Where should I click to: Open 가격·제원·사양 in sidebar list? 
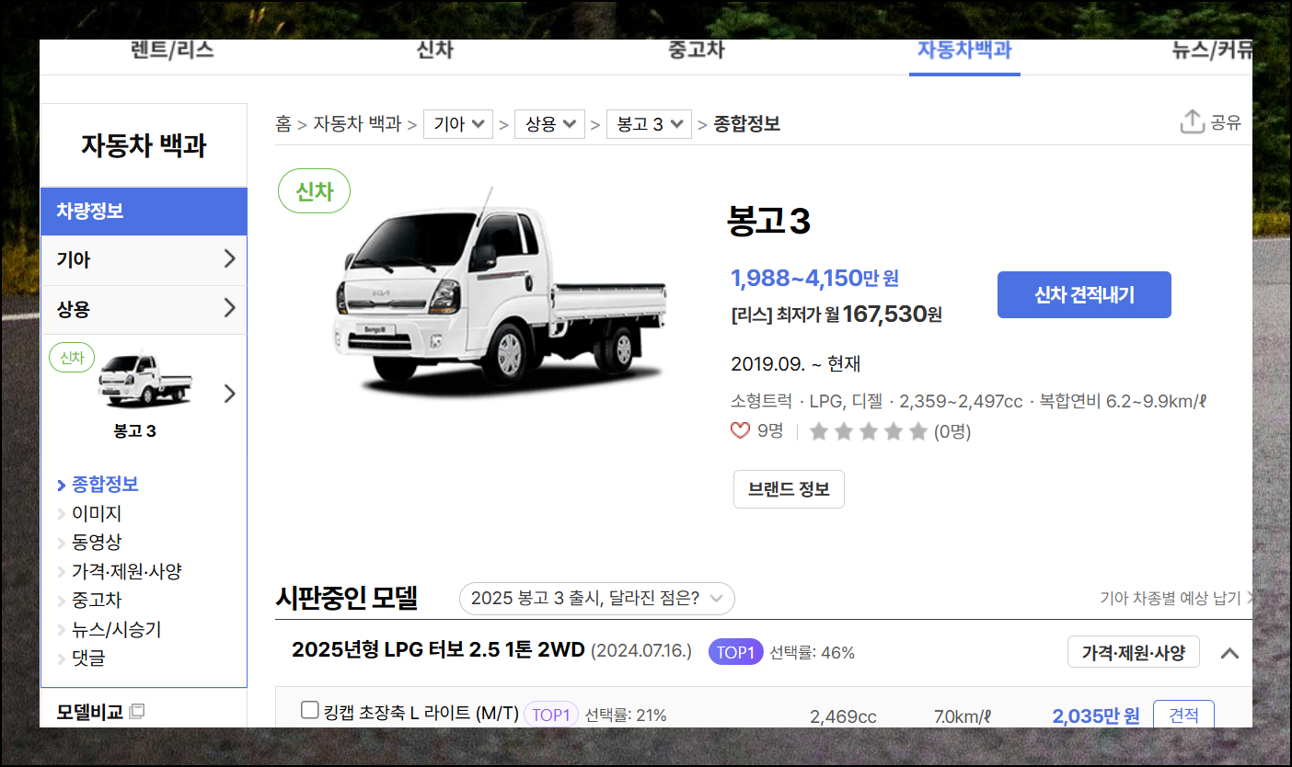pos(127,571)
